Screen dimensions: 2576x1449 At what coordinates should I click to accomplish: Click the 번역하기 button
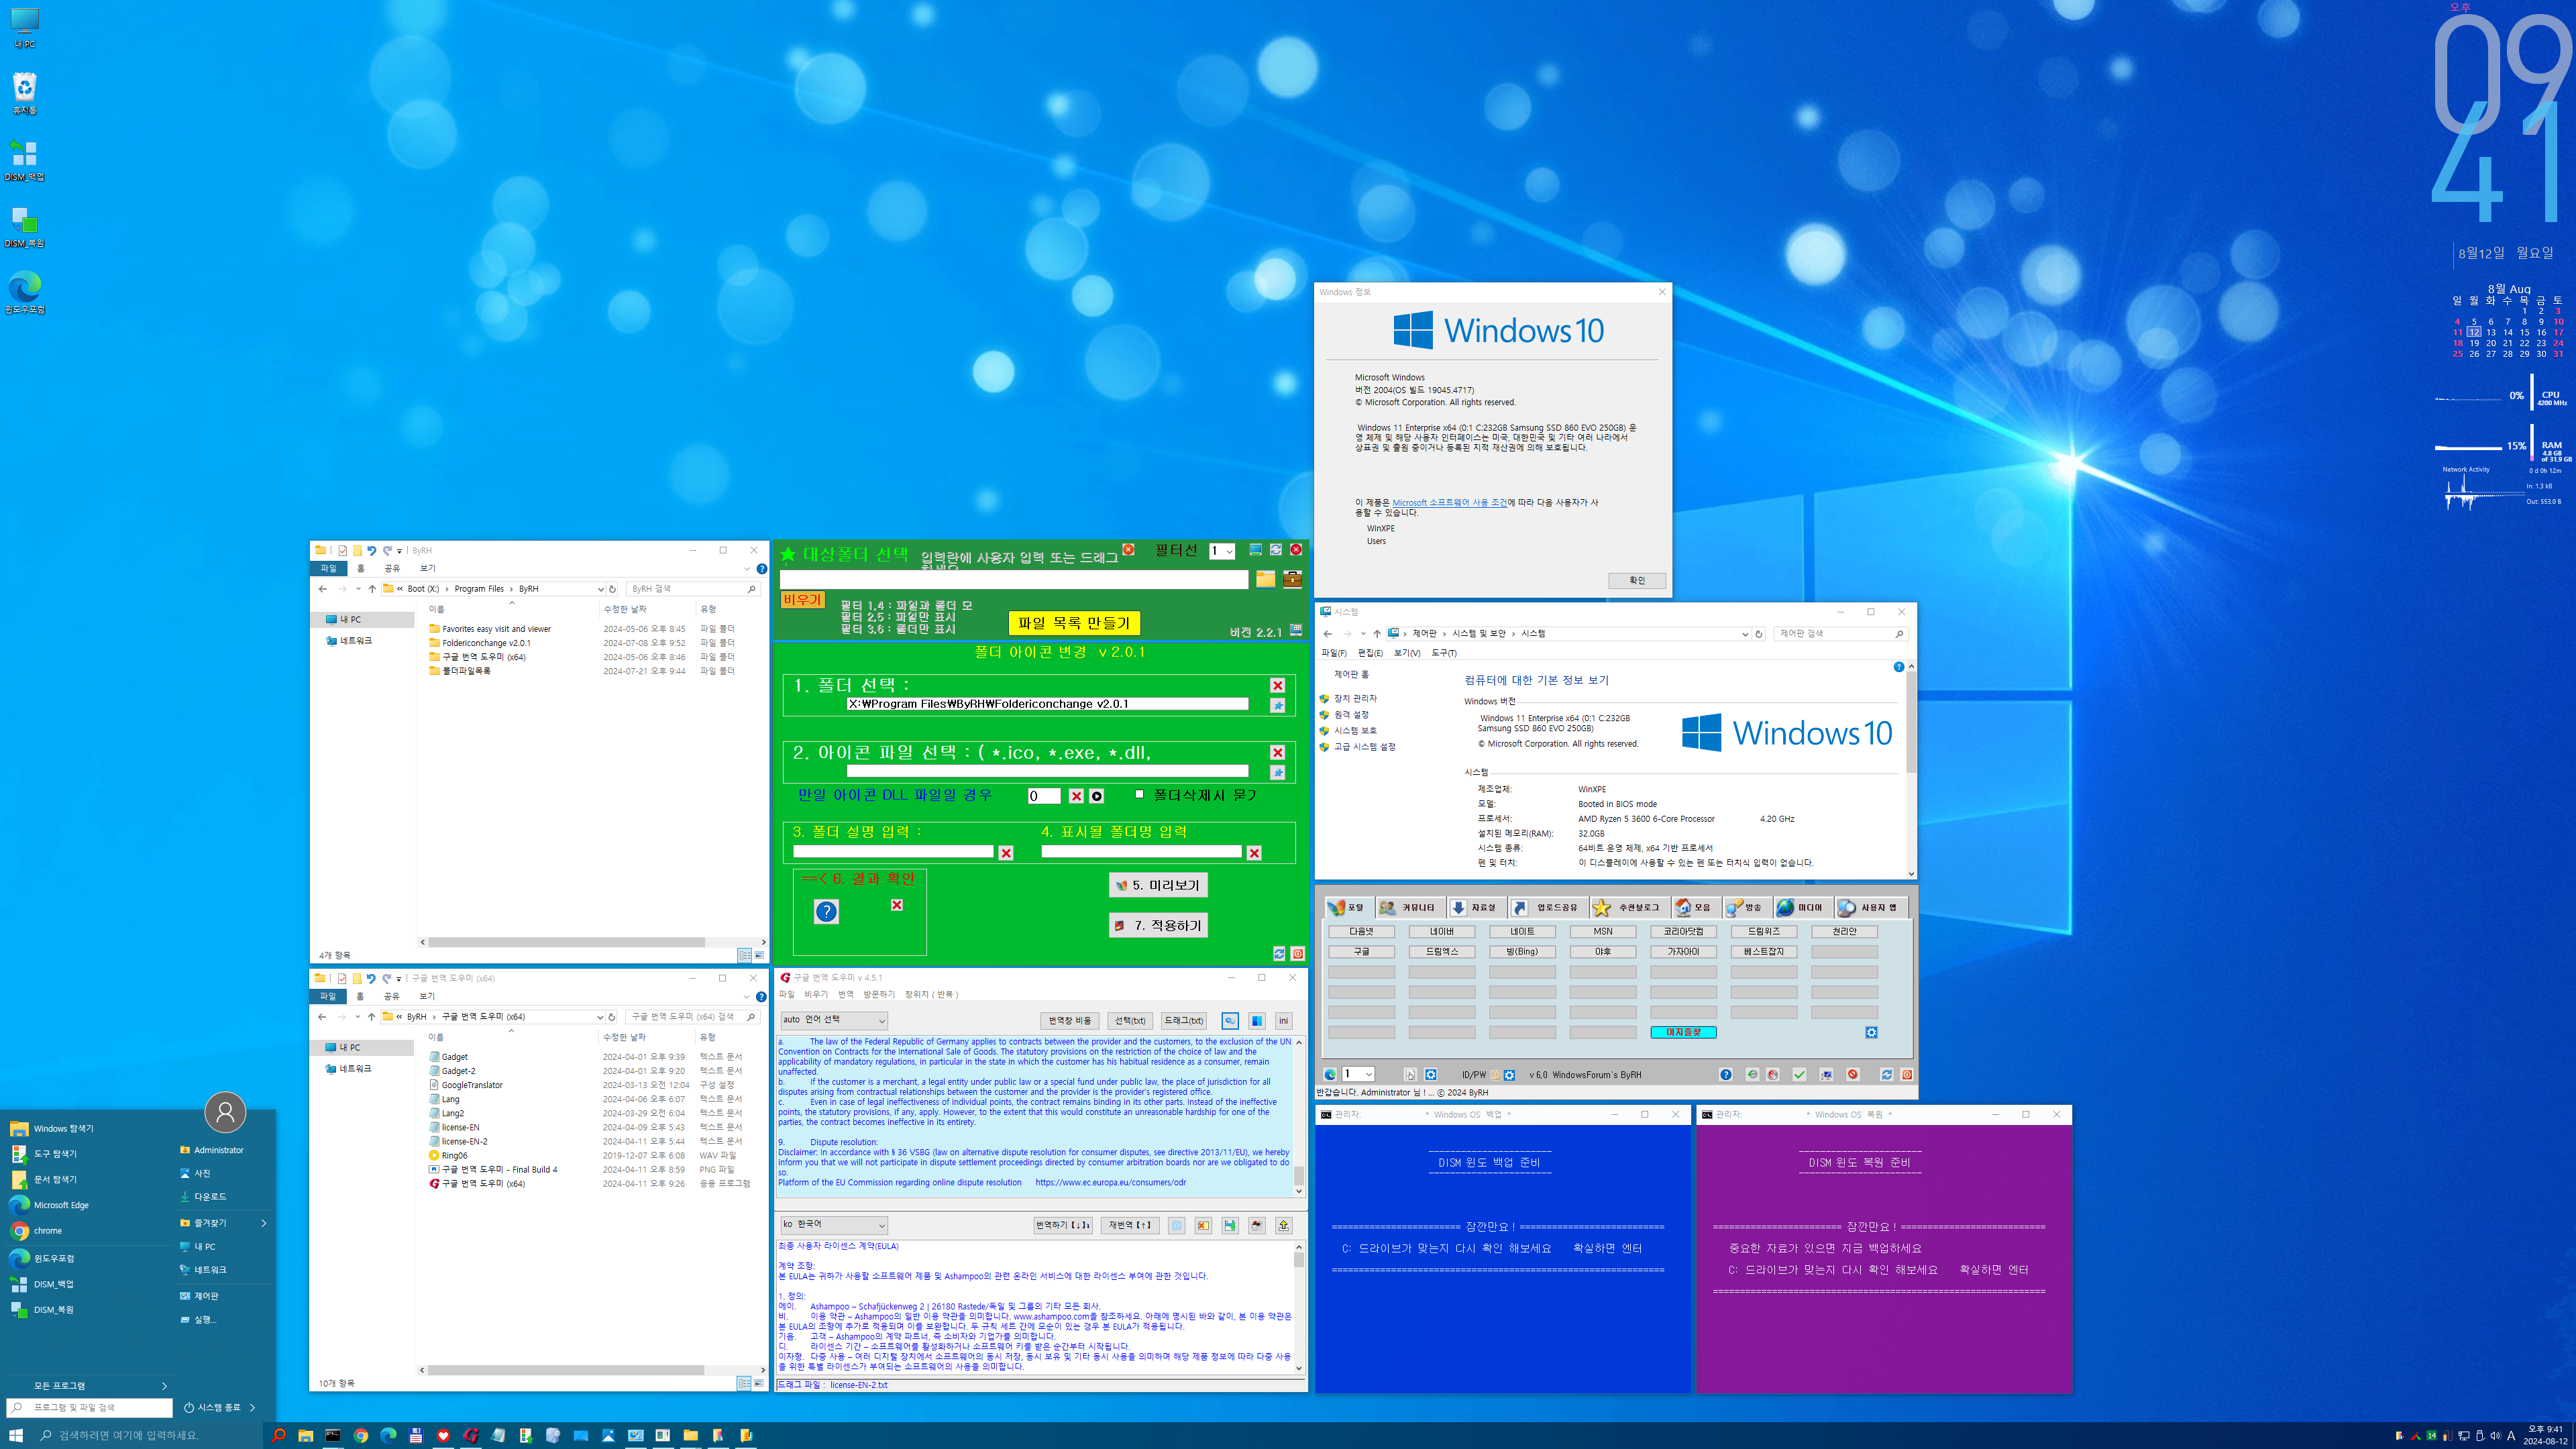[1062, 1225]
